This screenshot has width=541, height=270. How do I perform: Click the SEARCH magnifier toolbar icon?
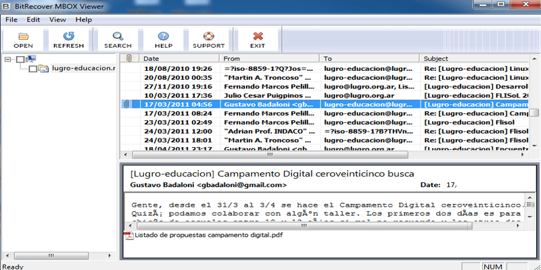coord(118,36)
